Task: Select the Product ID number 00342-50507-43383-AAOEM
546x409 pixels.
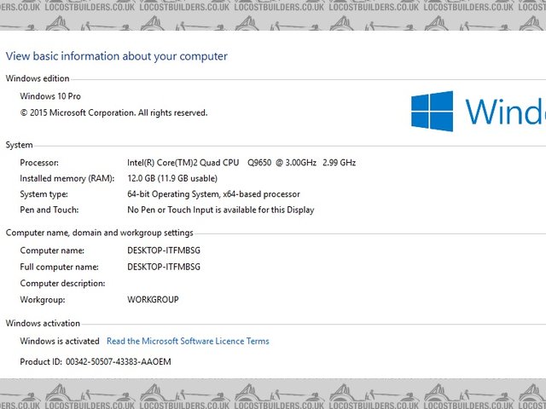Action: [118, 362]
